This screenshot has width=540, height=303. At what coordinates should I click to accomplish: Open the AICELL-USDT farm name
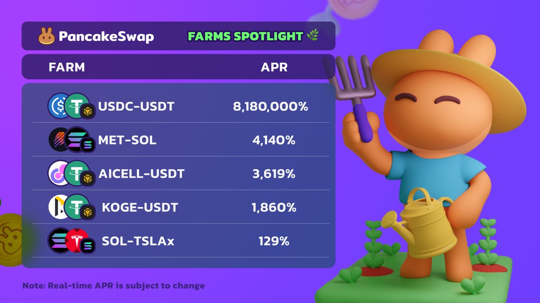point(141,174)
